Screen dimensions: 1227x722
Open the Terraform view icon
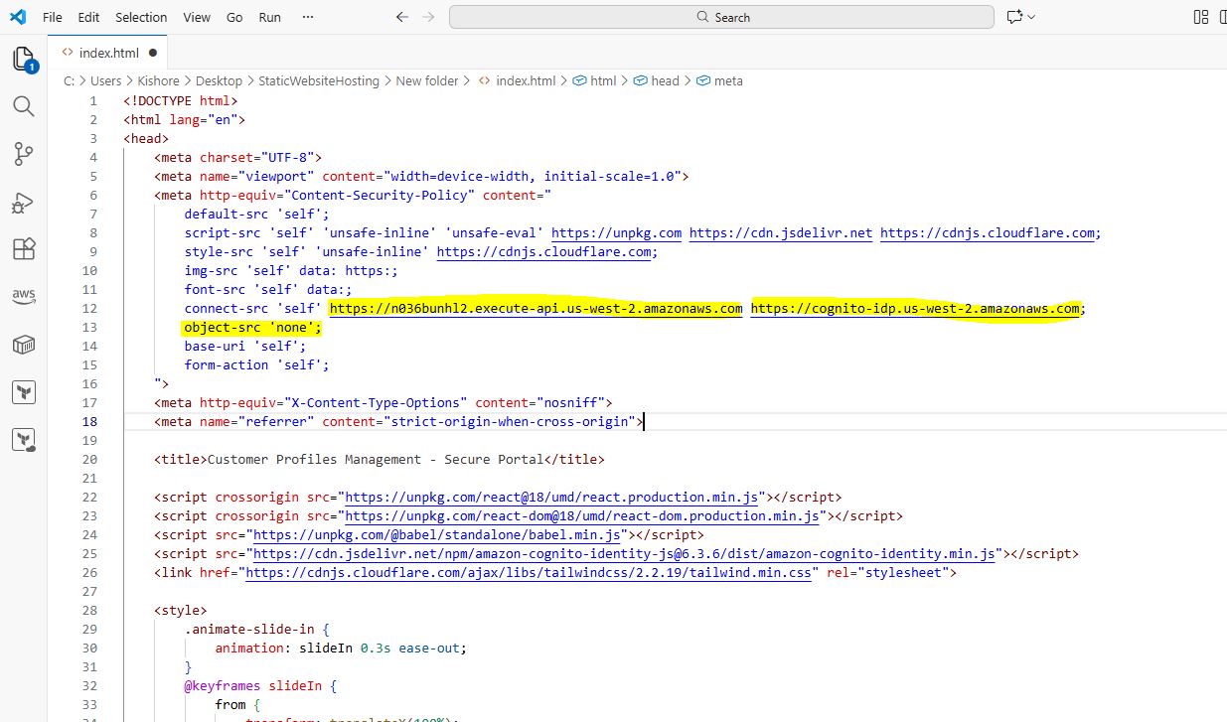pos(24,391)
